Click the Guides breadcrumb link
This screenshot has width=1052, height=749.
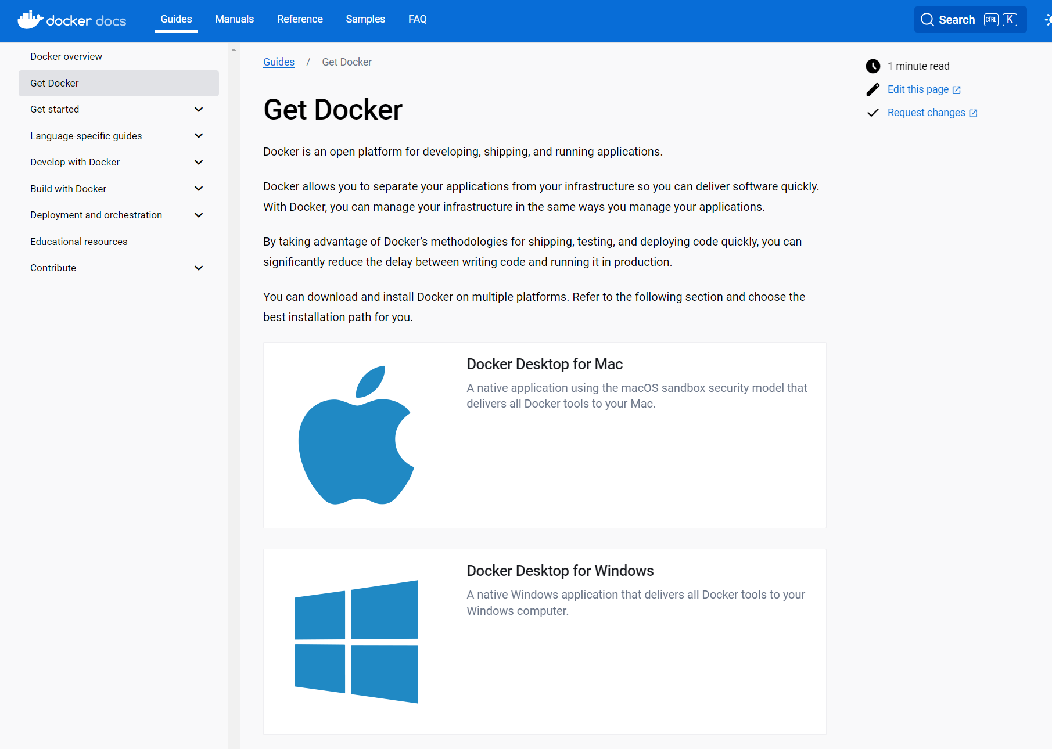279,62
